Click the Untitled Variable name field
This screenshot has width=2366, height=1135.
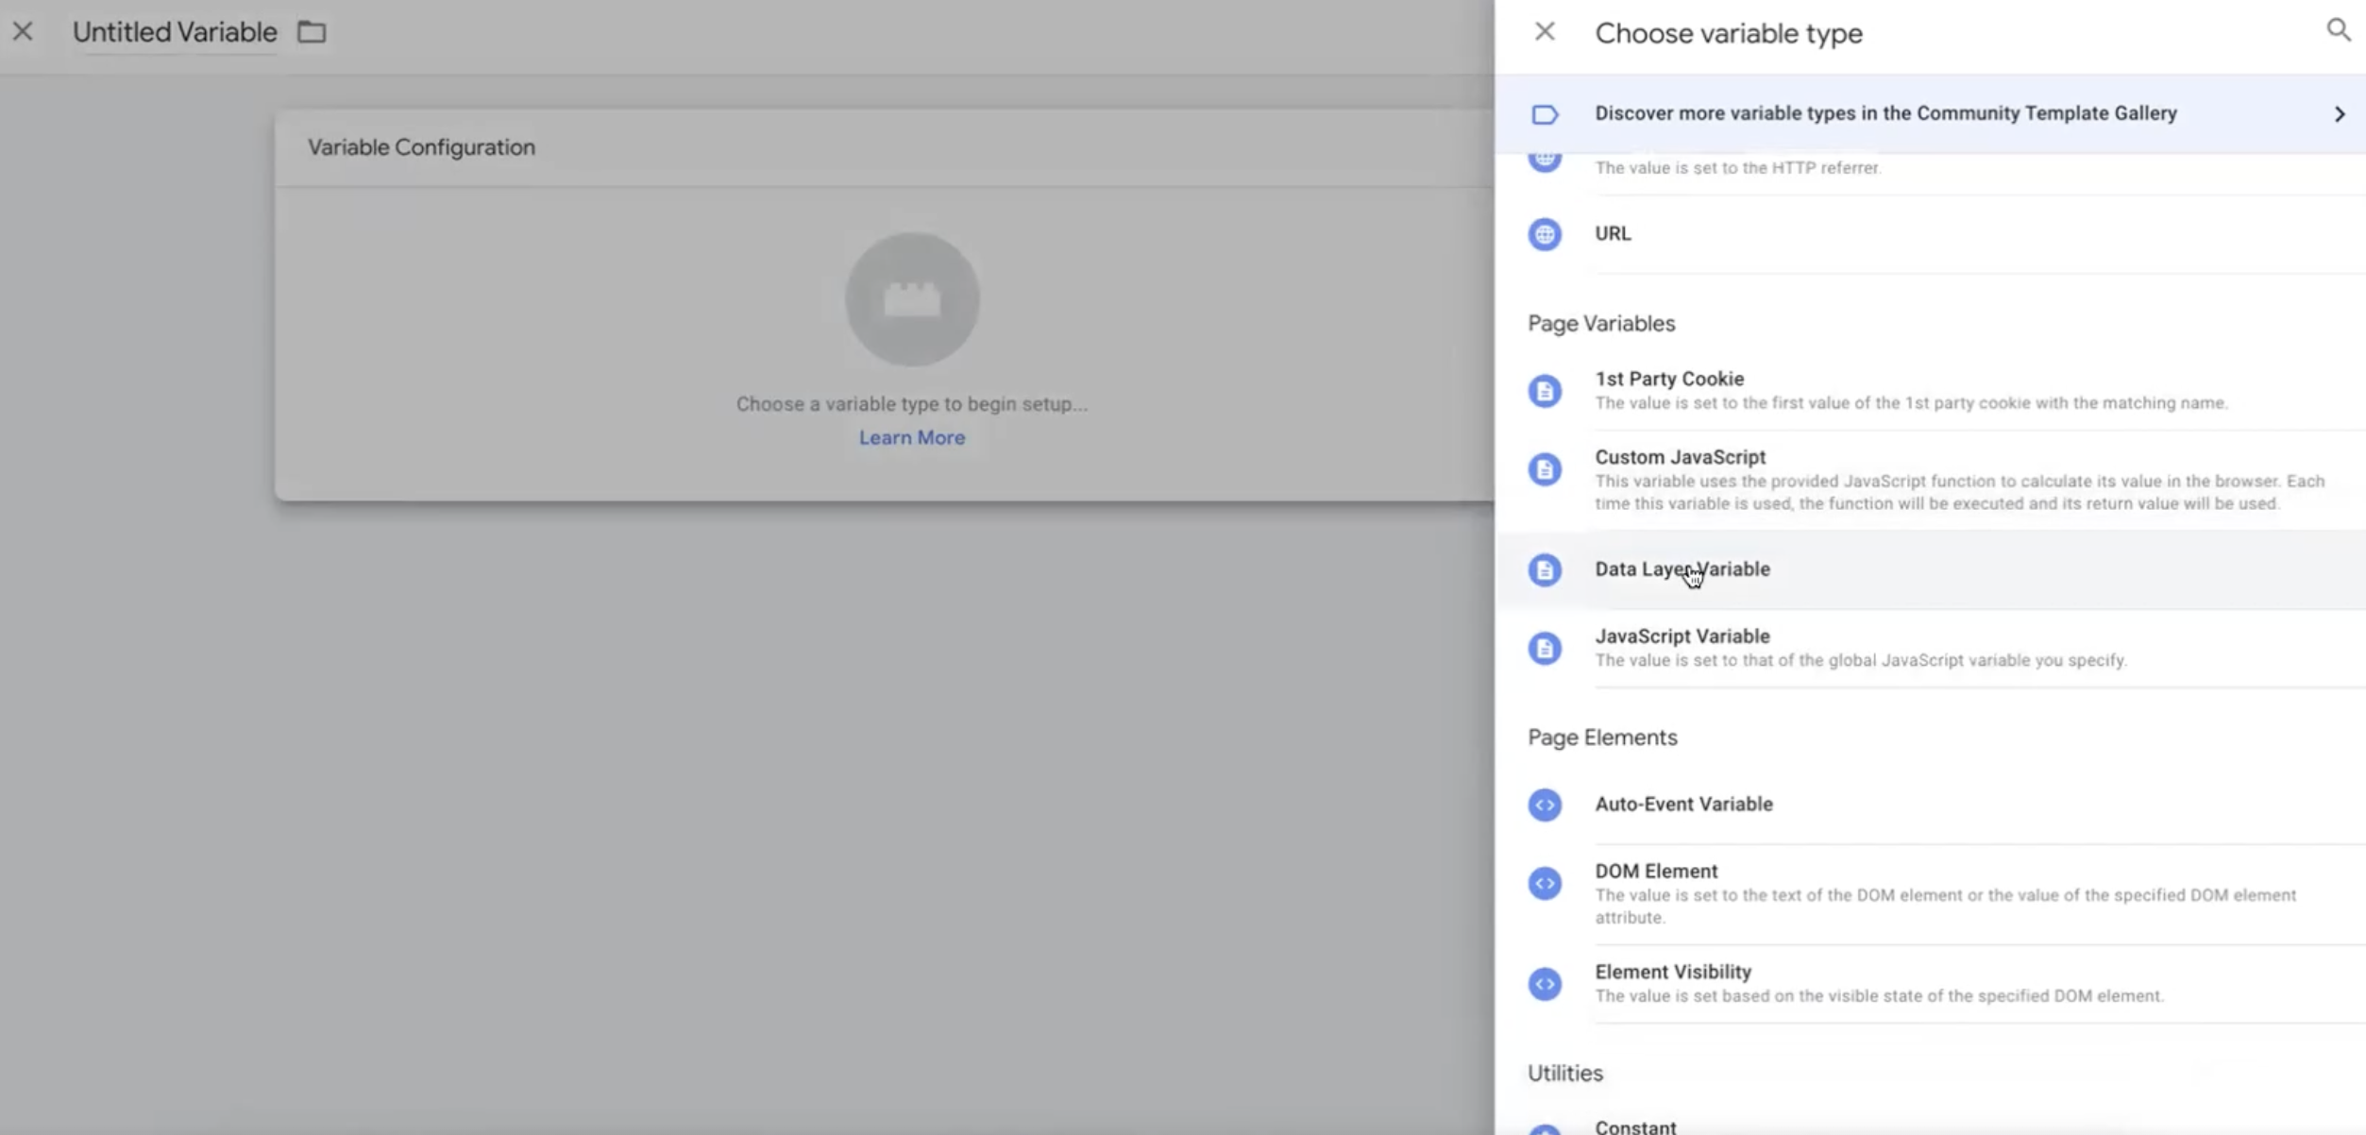(x=175, y=32)
